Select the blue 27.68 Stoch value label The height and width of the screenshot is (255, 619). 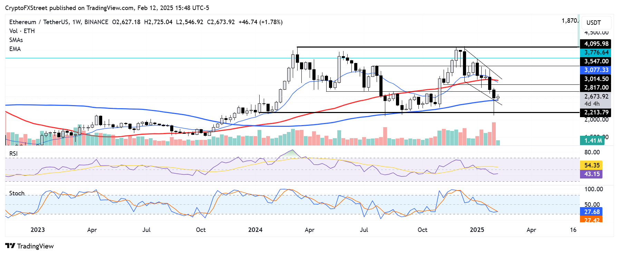[x=592, y=212]
